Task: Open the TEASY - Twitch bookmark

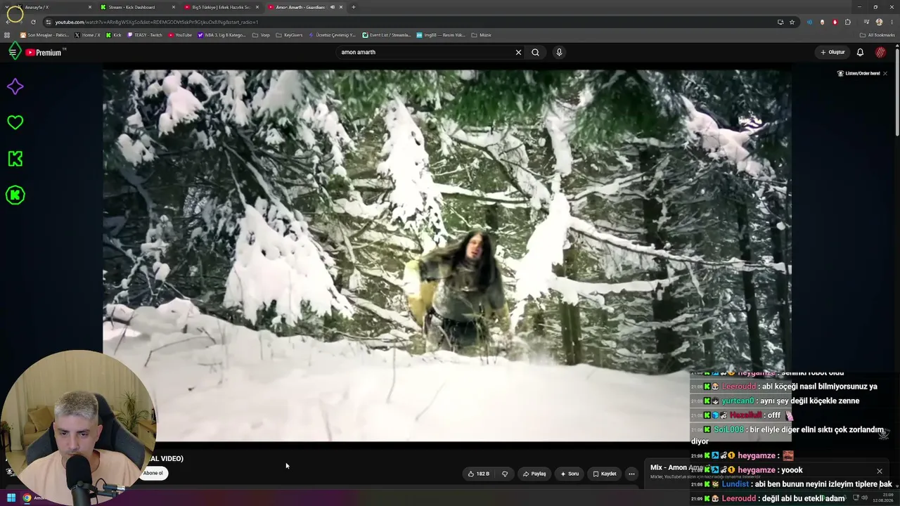Action: coord(144,34)
